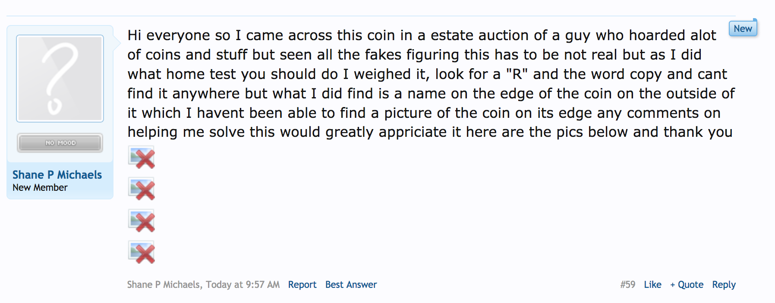Click the No Mood badge
This screenshot has width=775, height=303.
pos(60,143)
